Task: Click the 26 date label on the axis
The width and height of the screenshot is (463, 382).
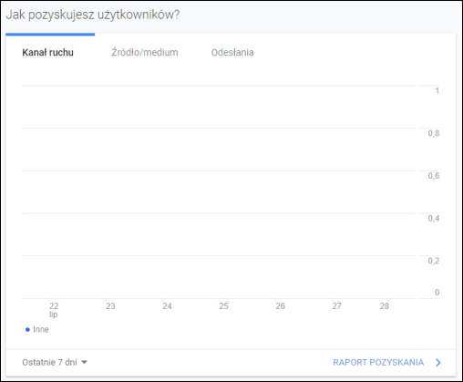Action: click(280, 305)
